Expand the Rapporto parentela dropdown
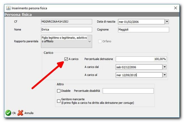 90,42
